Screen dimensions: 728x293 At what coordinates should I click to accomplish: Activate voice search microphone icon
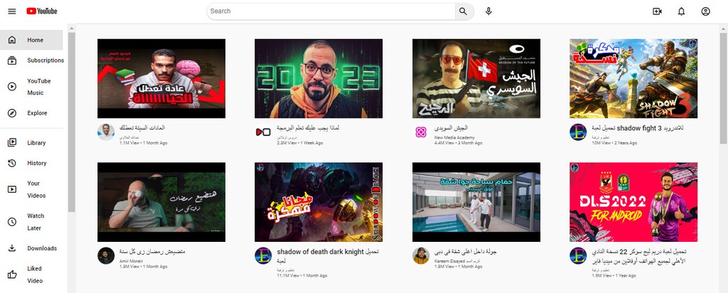488,11
